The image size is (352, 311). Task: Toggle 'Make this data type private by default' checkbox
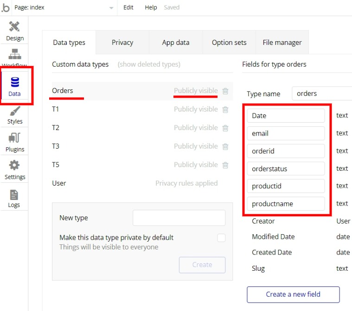click(221, 238)
